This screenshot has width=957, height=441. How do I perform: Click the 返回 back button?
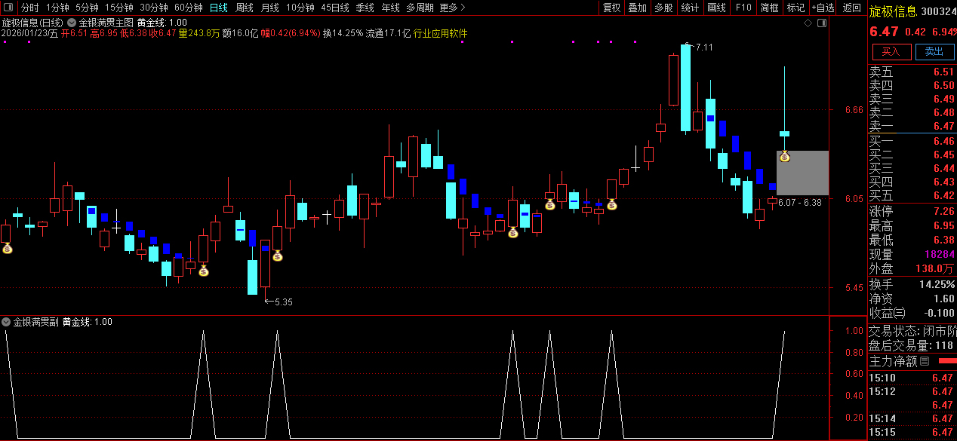click(x=851, y=8)
